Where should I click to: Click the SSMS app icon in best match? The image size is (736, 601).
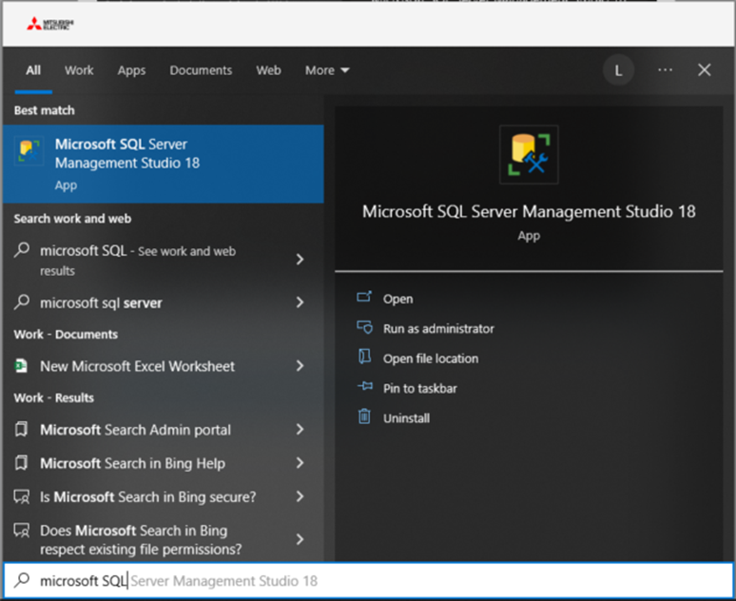[x=29, y=150]
